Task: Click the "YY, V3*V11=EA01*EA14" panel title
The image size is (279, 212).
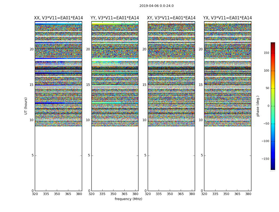Action: pos(115,18)
